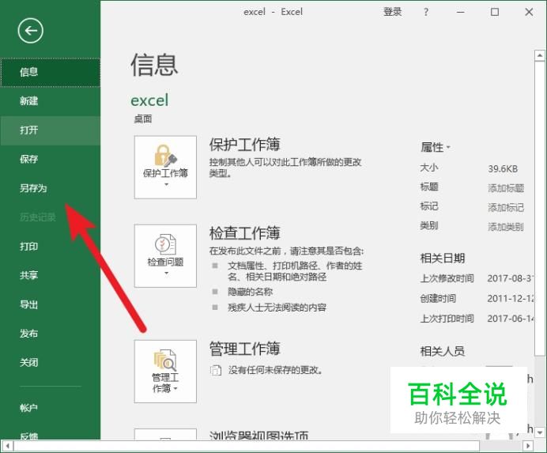Open help with the question mark
547x453 pixels.
[426, 12]
